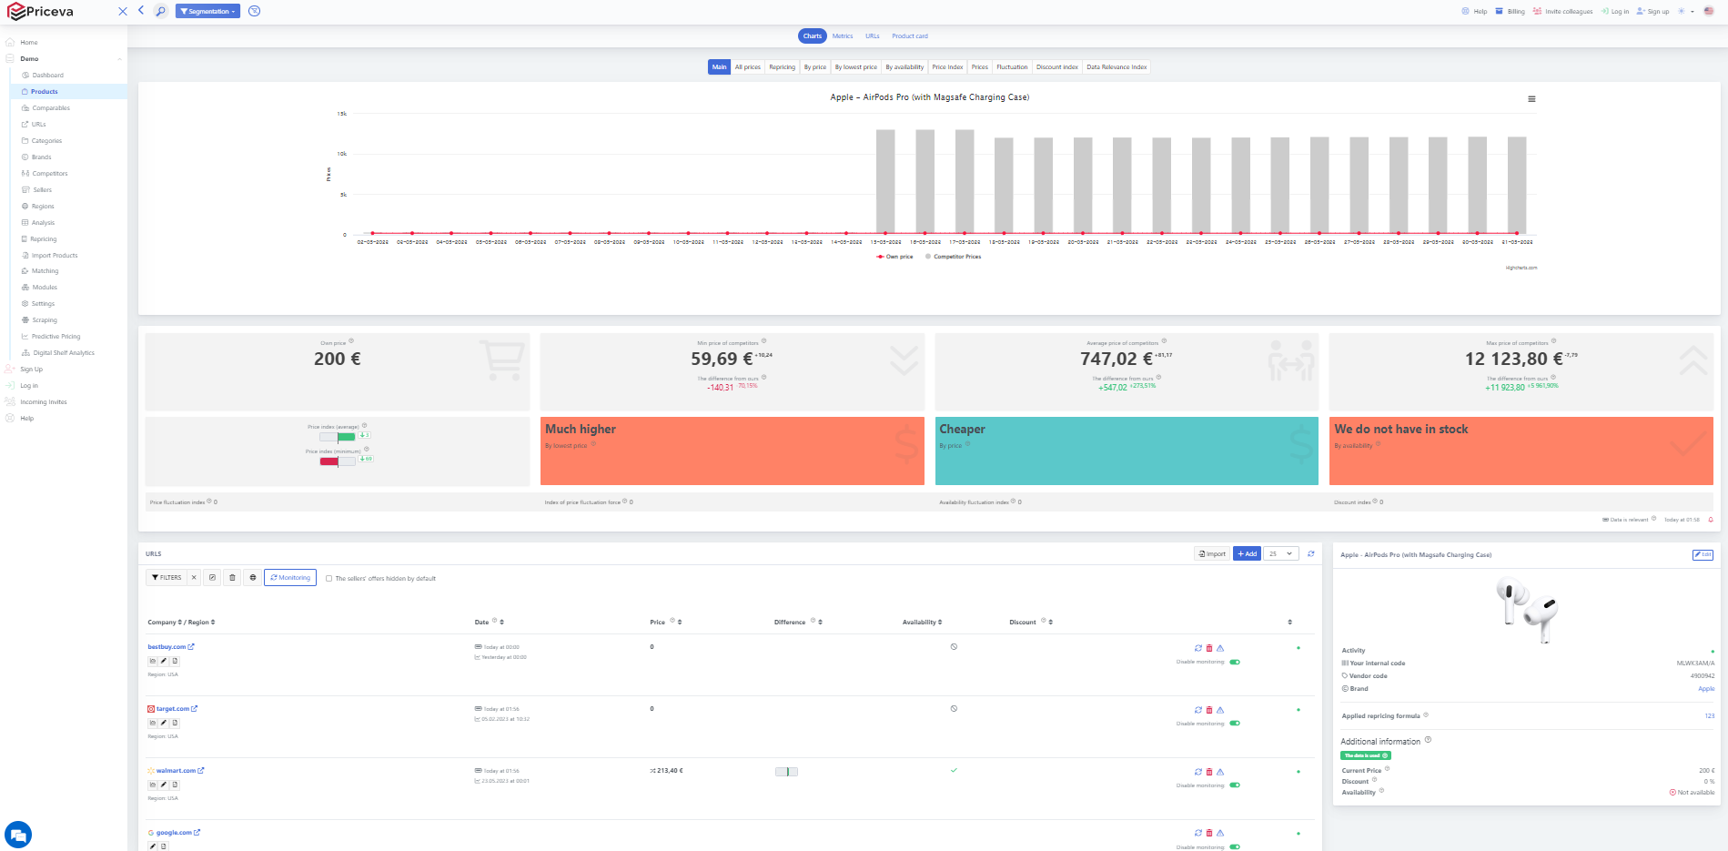Click the magnifier search icon in the top bar

[160, 11]
